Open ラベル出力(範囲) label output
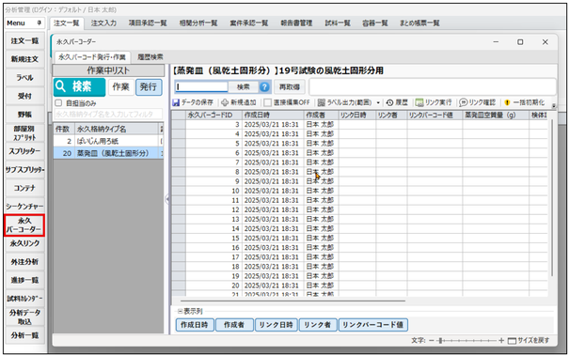The image size is (569, 355). pos(344,103)
